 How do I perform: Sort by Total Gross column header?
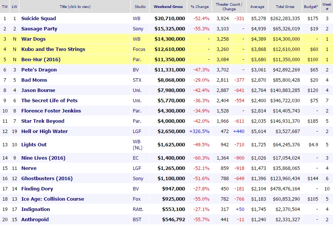(285, 6)
